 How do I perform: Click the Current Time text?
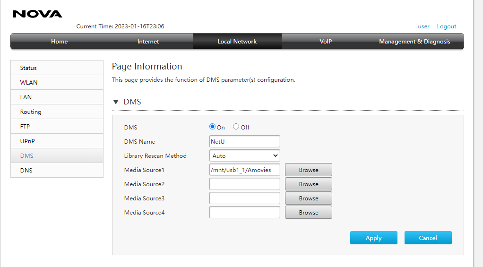pos(120,26)
